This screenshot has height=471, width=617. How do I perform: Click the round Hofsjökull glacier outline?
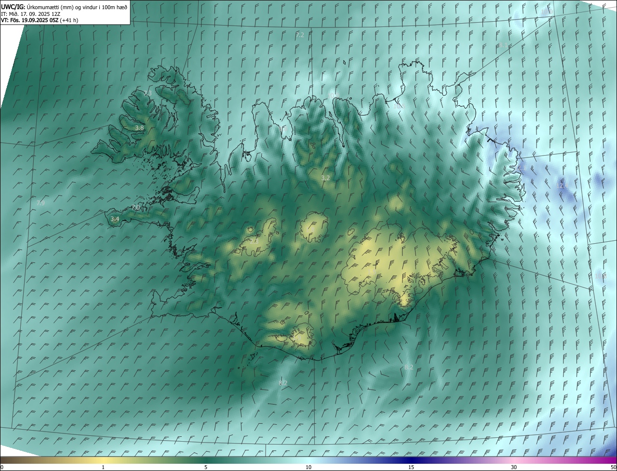[314, 227]
